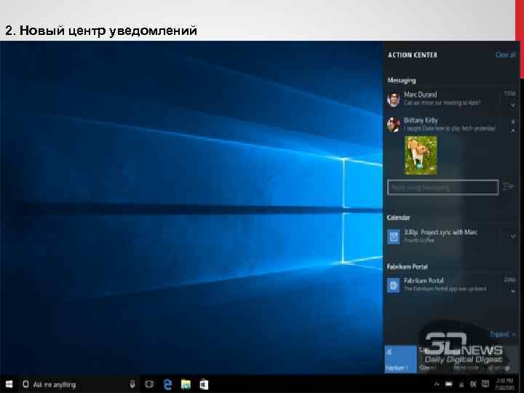Click Brittany Kirby's avatar picture
524x393 pixels.
394,124
